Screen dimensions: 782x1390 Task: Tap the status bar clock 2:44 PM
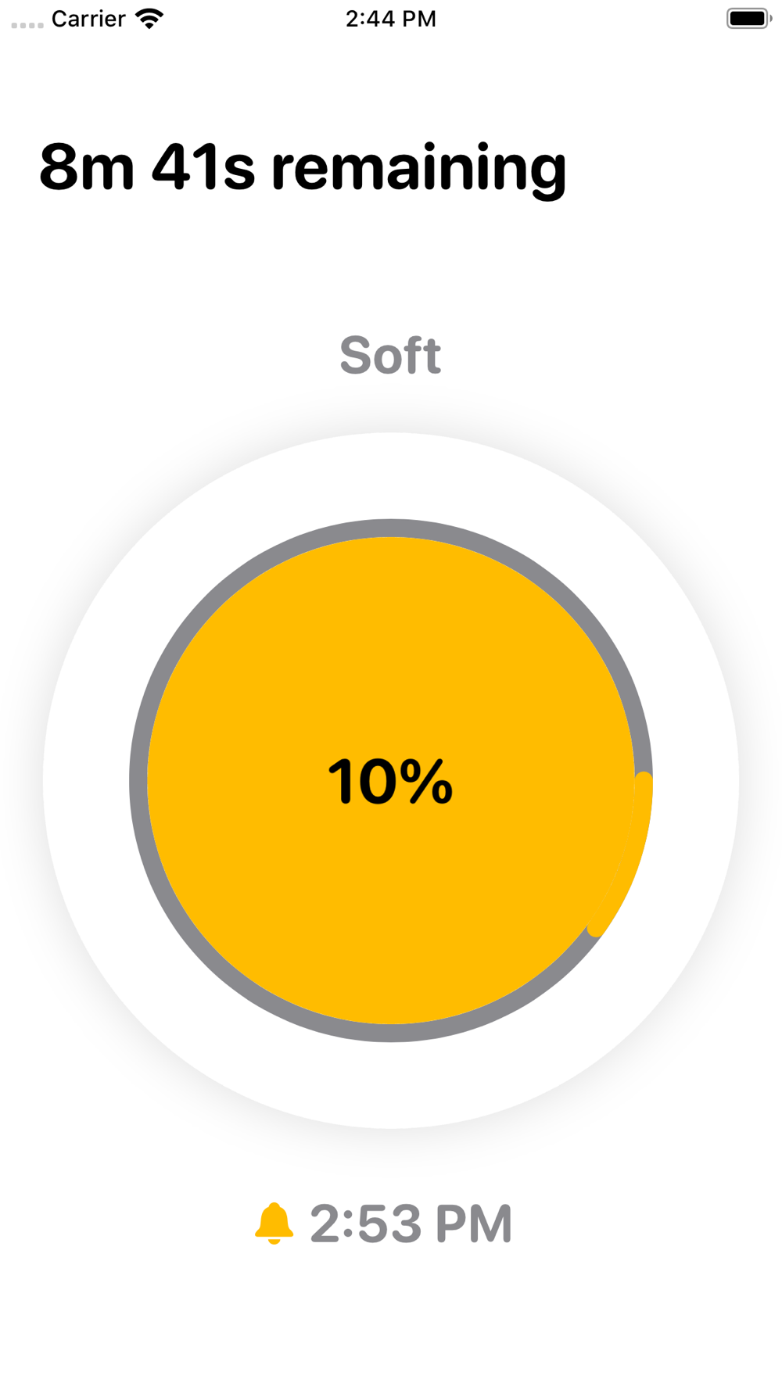(391, 19)
